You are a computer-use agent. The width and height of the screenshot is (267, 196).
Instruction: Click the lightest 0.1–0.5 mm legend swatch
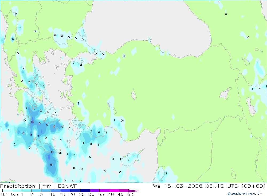[x=7, y=191]
